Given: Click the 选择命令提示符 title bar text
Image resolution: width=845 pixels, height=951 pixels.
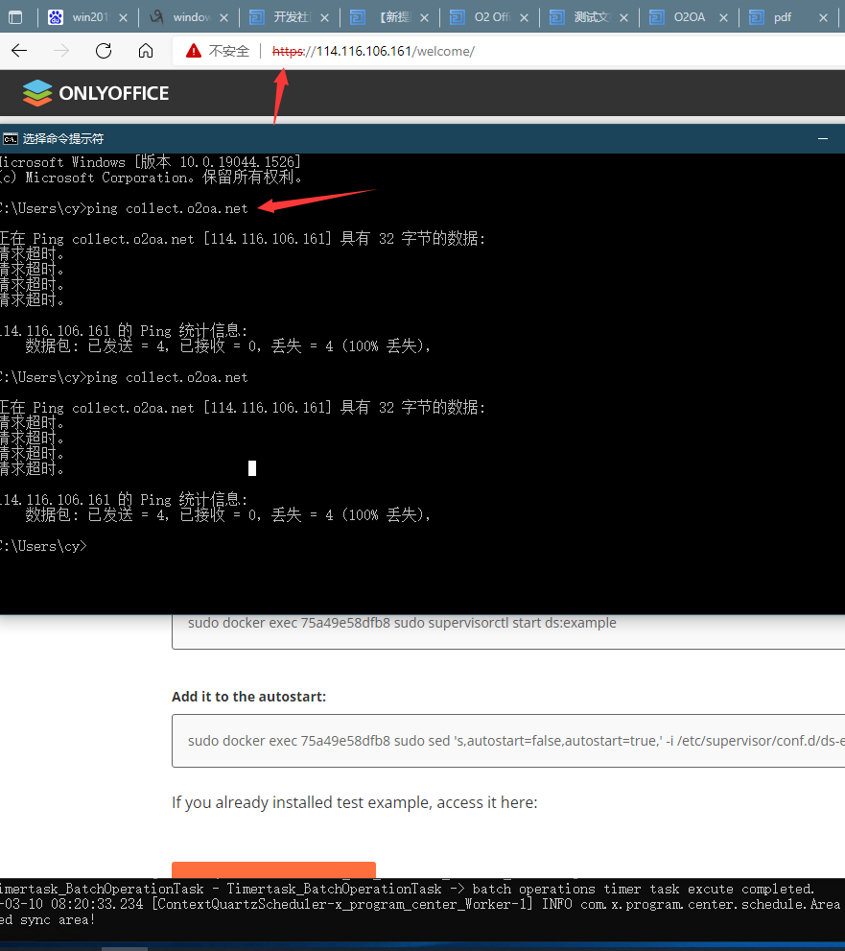Looking at the screenshot, I should pos(63,139).
